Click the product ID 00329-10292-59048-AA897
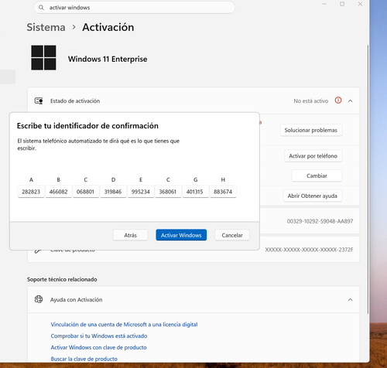Image resolution: width=387 pixels, height=368 pixels. coord(320,221)
